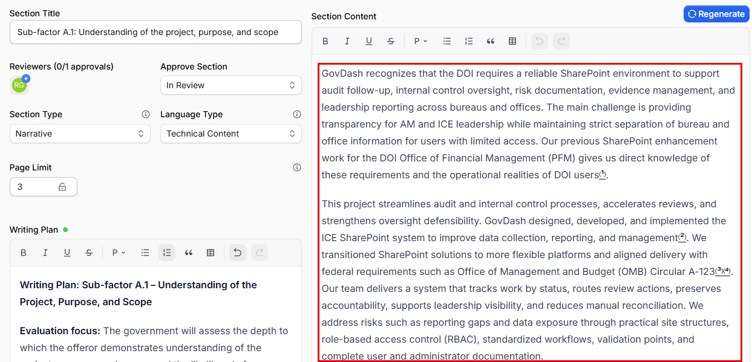The height and width of the screenshot is (362, 752).
Task: Click the Language Type info icon
Action: [x=297, y=114]
